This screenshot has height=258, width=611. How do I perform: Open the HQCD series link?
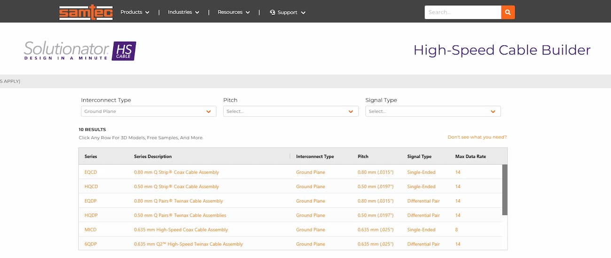point(91,187)
